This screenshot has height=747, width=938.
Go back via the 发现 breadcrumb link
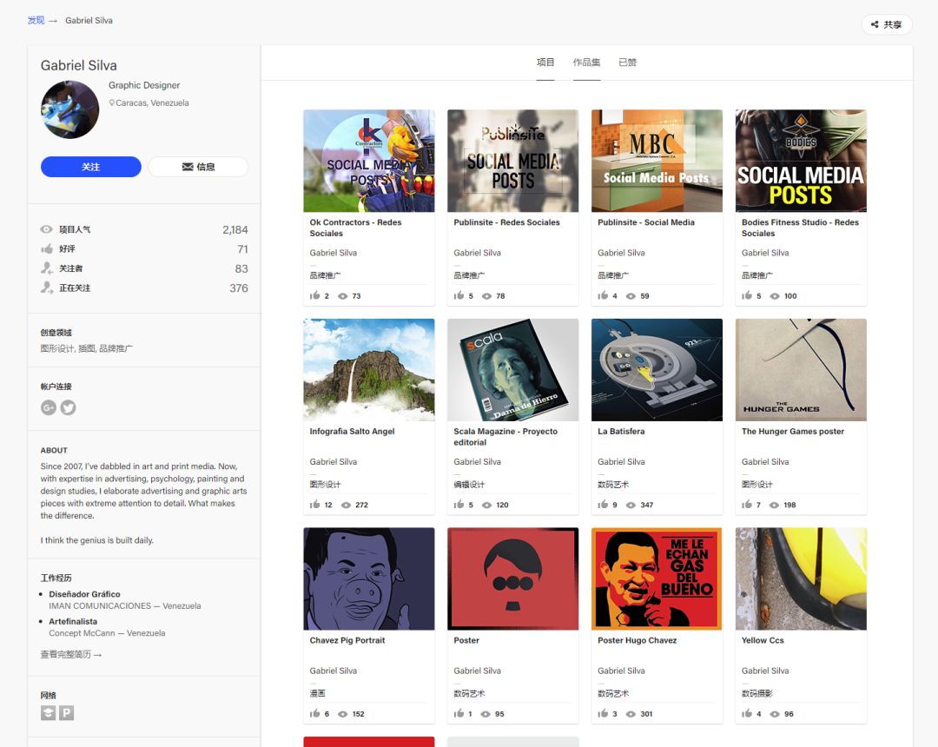coord(36,20)
